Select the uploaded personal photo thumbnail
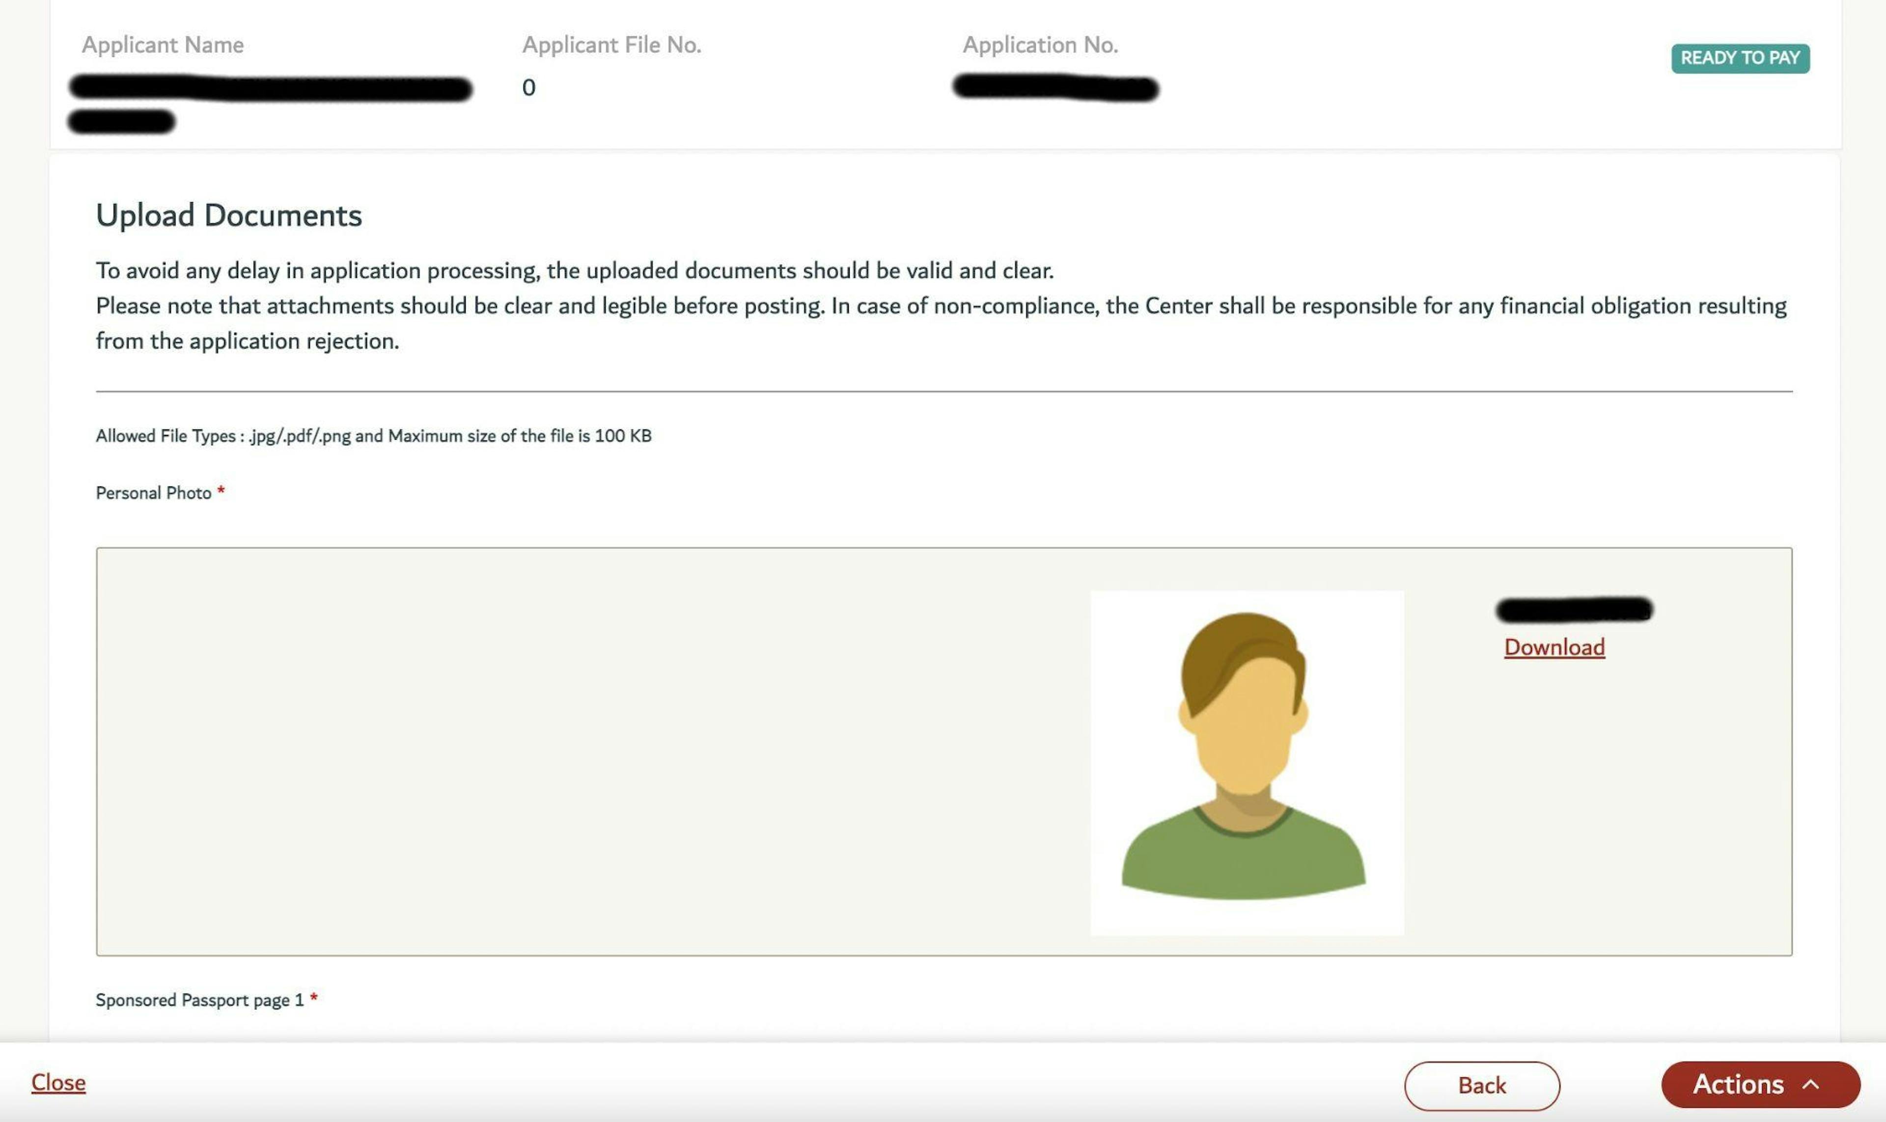 point(1247,763)
